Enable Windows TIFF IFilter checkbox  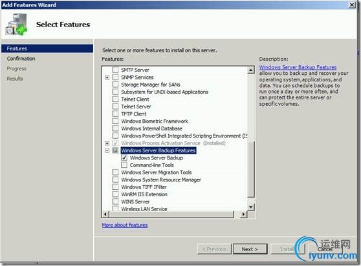pyautogui.click(x=115, y=187)
